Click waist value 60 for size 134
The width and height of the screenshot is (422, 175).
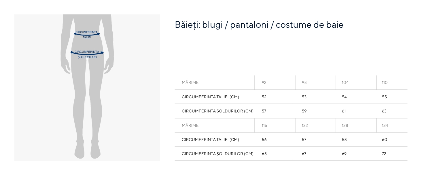click(x=384, y=140)
